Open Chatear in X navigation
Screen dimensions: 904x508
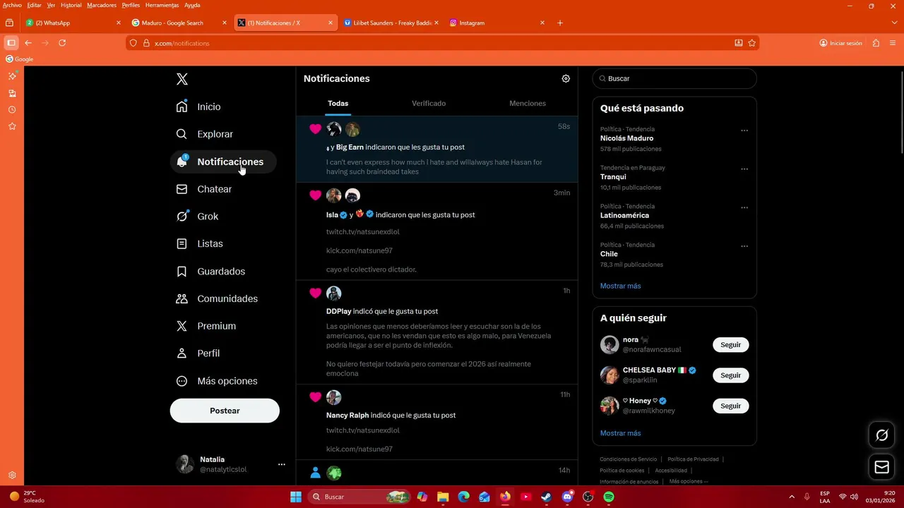coord(205,189)
